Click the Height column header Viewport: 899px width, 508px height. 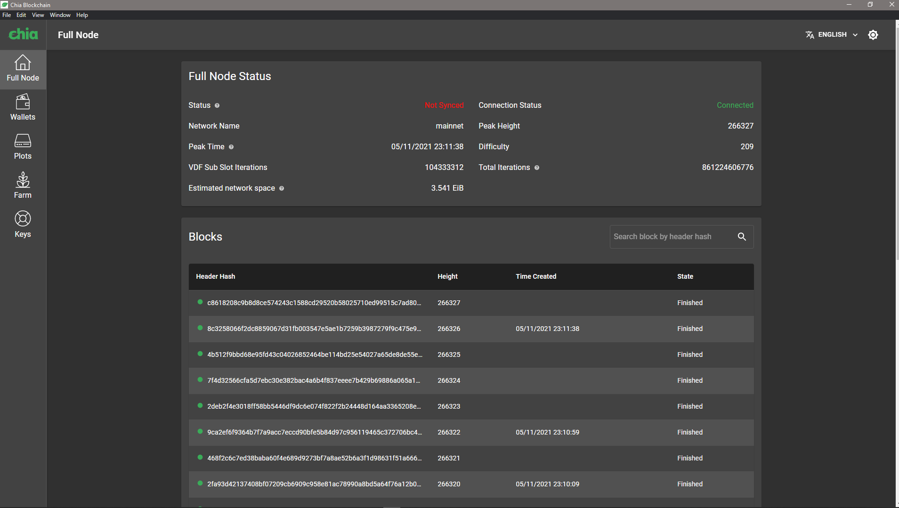point(447,277)
